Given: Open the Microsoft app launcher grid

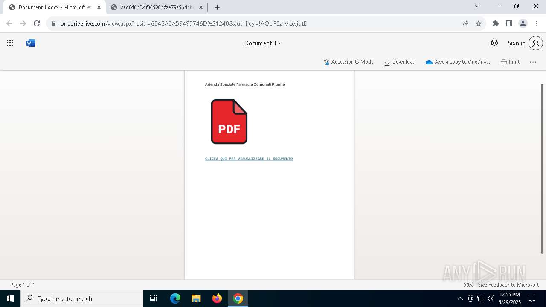Looking at the screenshot, I should 10,43.
